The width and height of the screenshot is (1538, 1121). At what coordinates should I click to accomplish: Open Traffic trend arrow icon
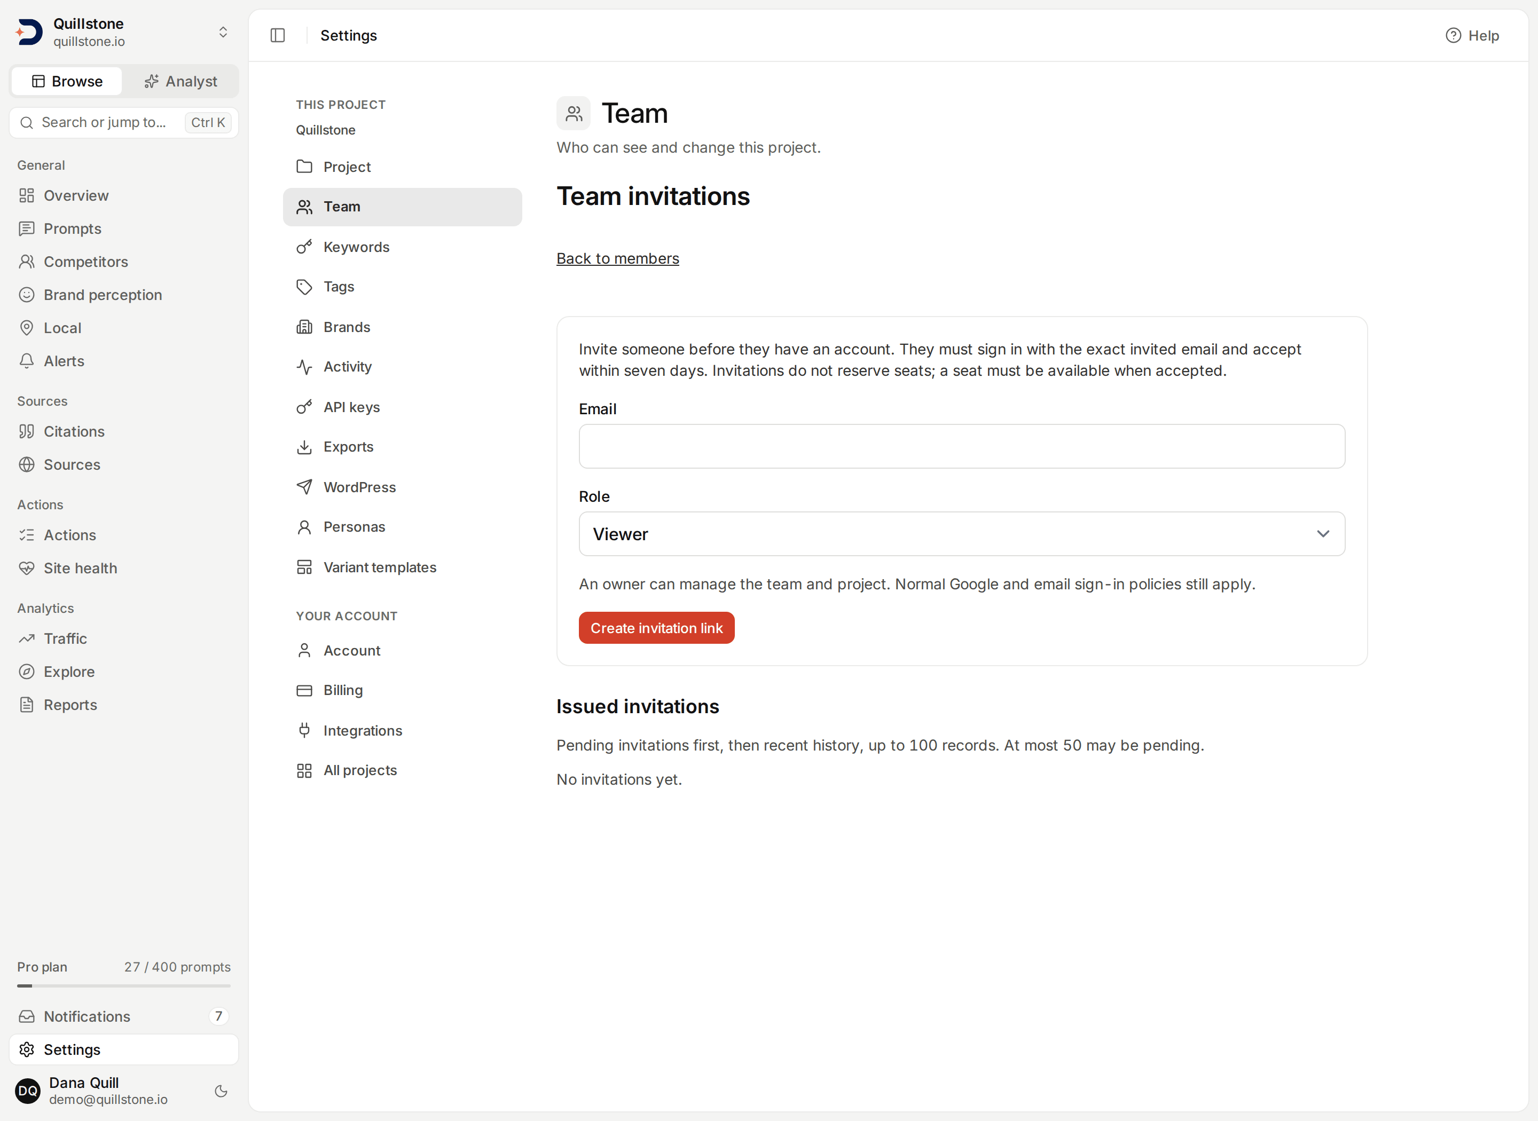tap(27, 638)
